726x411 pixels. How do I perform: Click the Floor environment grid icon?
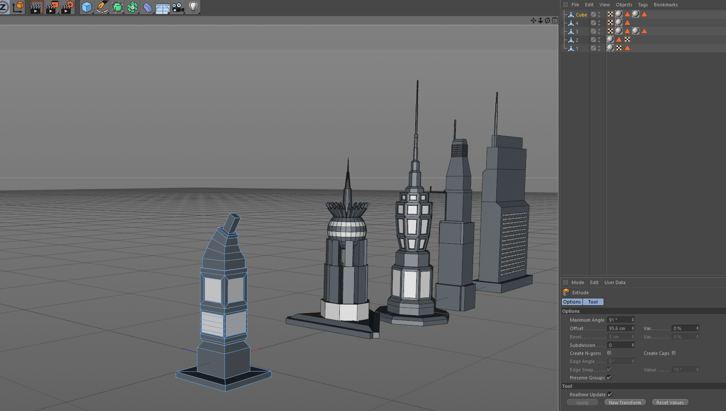pyautogui.click(x=163, y=8)
